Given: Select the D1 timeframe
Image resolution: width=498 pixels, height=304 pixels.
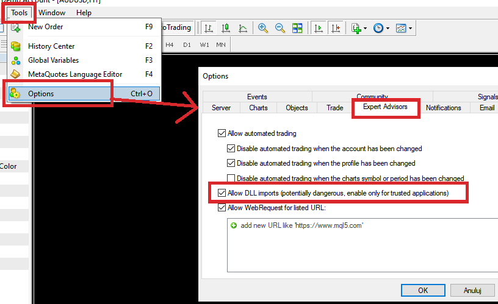Looking at the screenshot, I should 187,44.
